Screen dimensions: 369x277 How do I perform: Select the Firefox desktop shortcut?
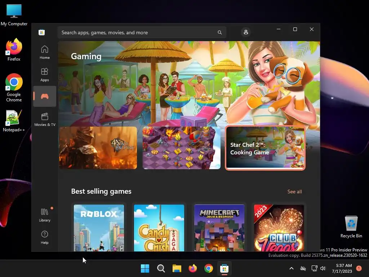14,50
